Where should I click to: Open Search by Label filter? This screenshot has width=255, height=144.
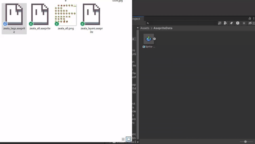click(231, 23)
